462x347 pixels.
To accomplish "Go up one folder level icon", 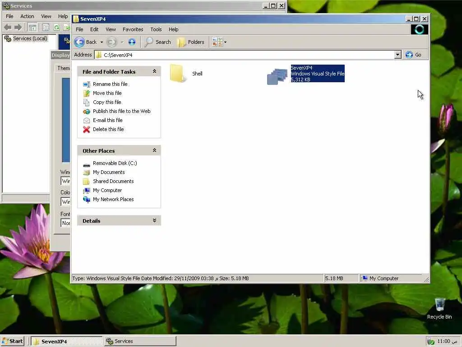I will point(132,42).
